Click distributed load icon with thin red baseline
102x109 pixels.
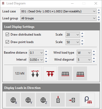pos(65,73)
